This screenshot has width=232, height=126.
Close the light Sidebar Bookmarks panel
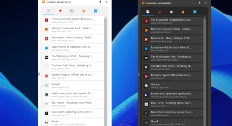106,2
